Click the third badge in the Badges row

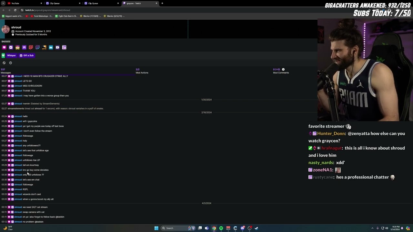tap(17, 47)
